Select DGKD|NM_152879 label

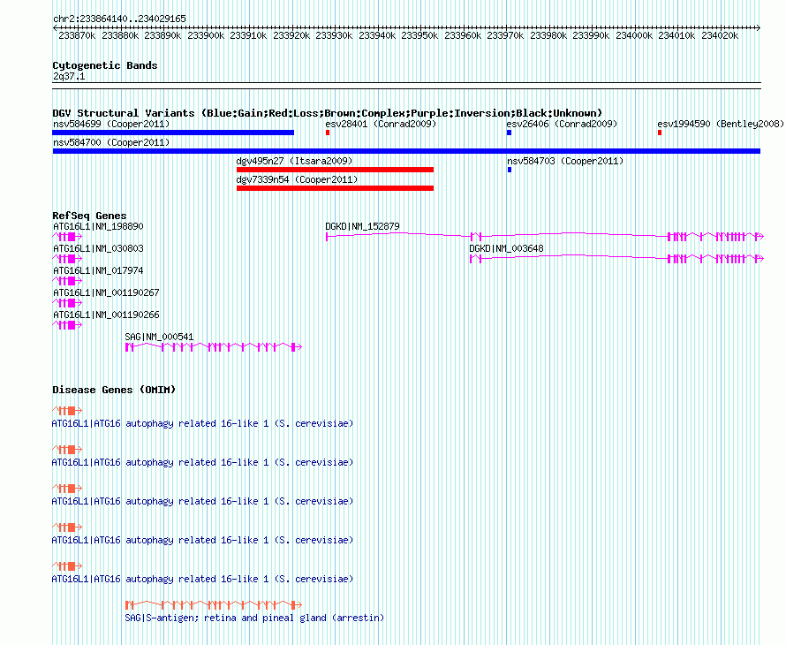point(362,227)
